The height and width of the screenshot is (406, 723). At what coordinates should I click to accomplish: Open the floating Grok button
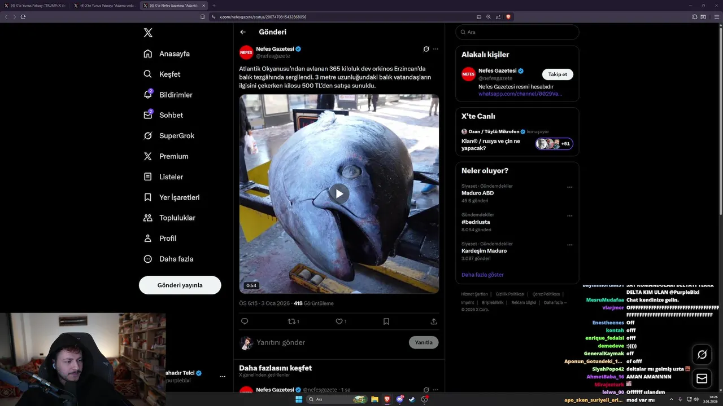click(702, 355)
